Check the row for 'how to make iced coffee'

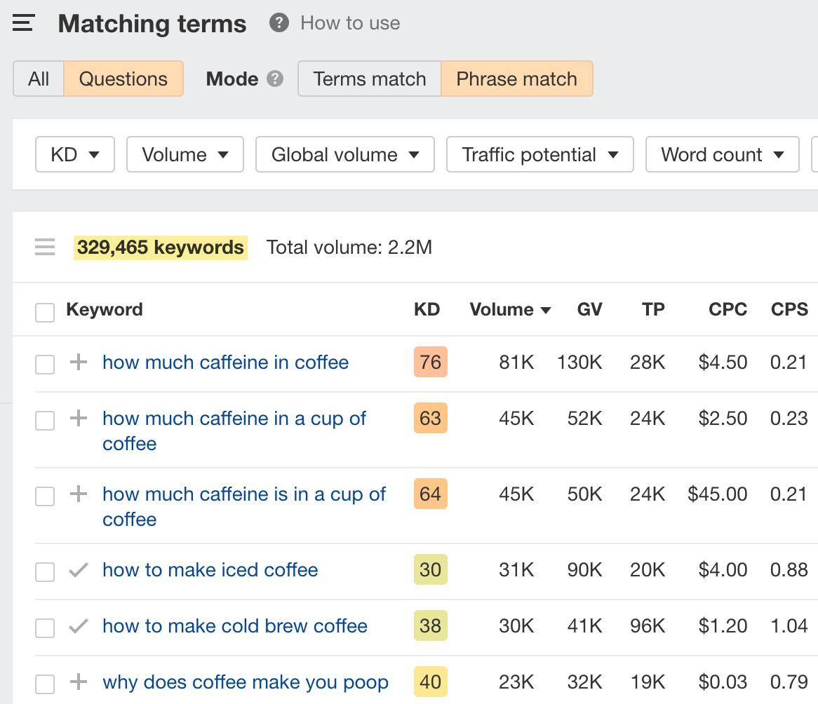click(x=44, y=571)
